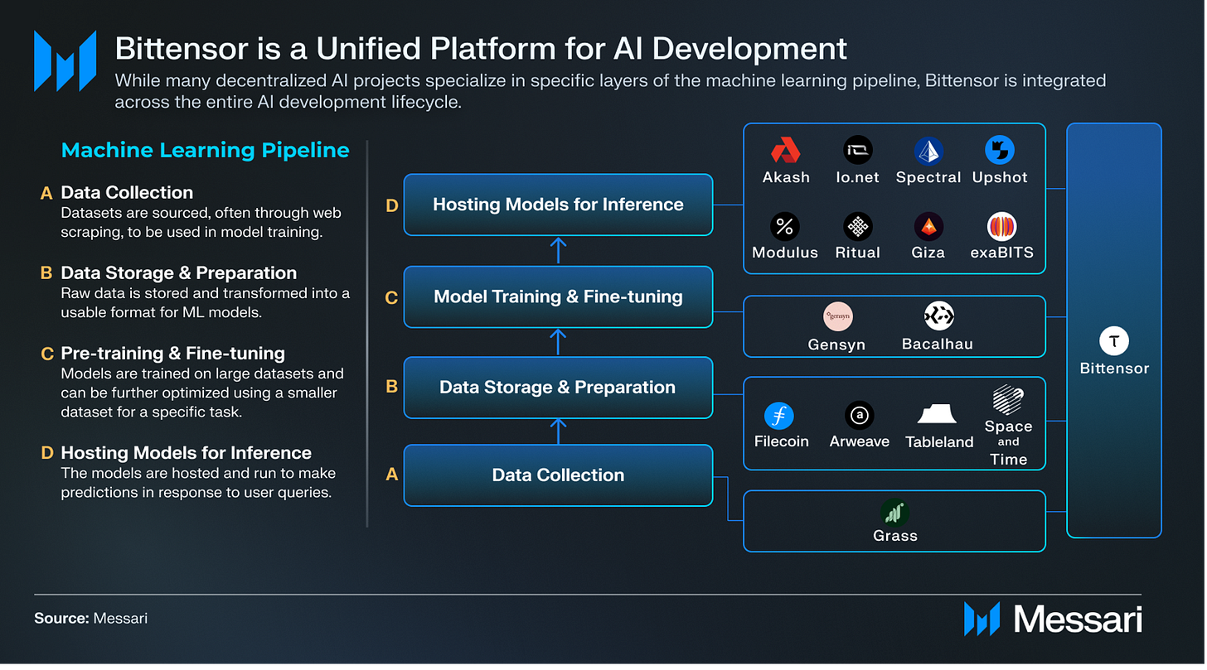Select the Space and Time logo icon

pos(1008,400)
